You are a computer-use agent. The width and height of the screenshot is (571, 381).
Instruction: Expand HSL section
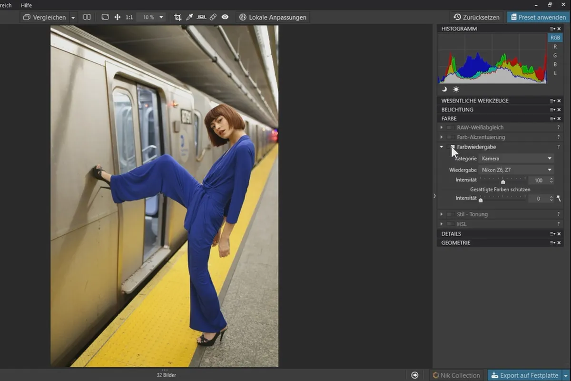tap(442, 224)
